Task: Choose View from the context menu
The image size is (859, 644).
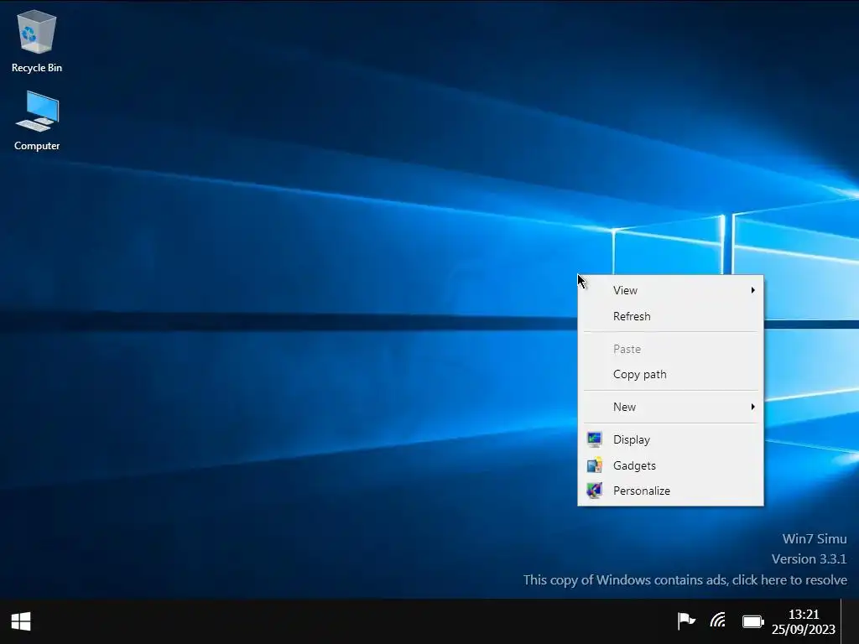Action: point(670,290)
